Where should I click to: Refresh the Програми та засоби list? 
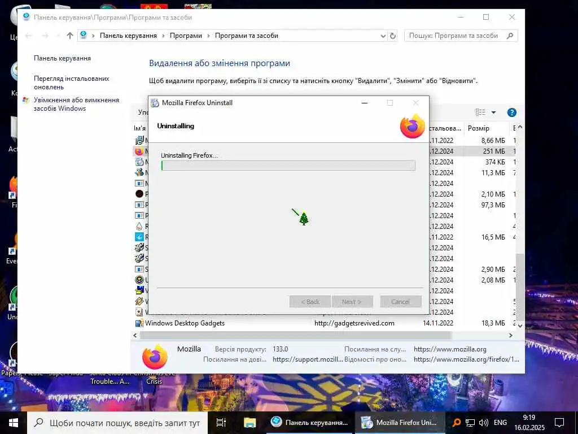[393, 36]
